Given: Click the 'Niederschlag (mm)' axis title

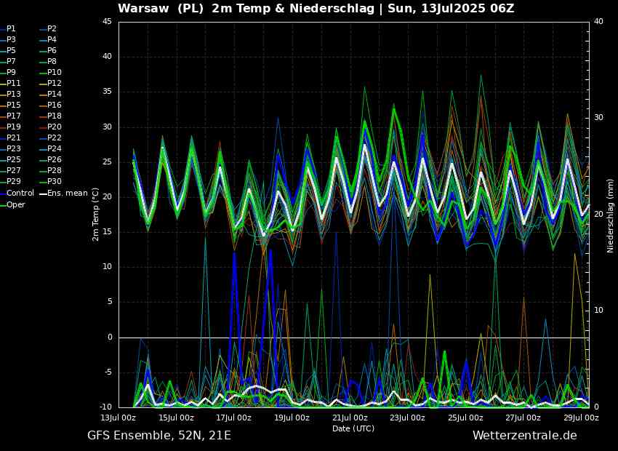Looking at the screenshot, I should tap(610, 217).
